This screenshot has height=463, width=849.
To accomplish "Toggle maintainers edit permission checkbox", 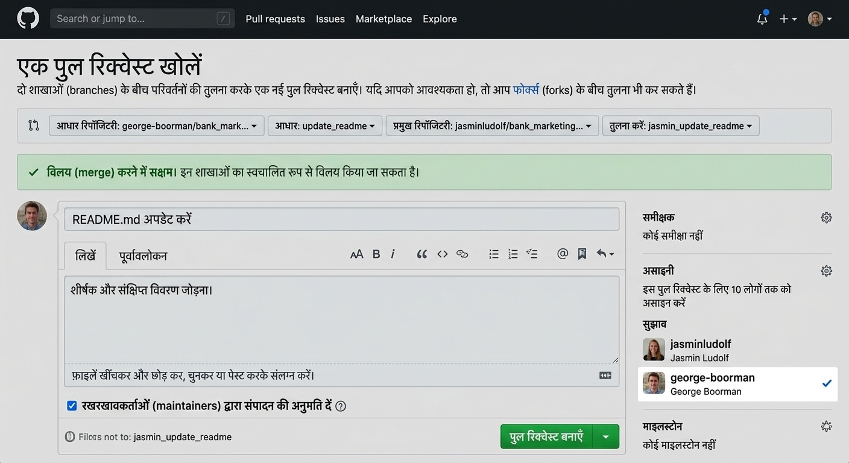I will click(x=72, y=406).
